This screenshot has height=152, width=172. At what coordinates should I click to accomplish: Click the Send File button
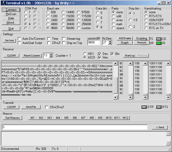pyautogui.click(x=31, y=107)
